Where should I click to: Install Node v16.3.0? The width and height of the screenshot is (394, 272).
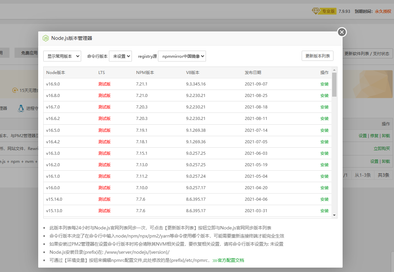(x=324, y=153)
